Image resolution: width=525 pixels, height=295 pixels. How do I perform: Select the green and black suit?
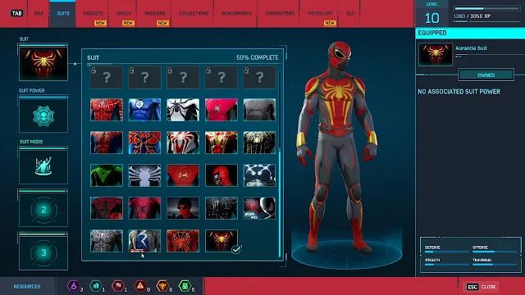pos(107,175)
